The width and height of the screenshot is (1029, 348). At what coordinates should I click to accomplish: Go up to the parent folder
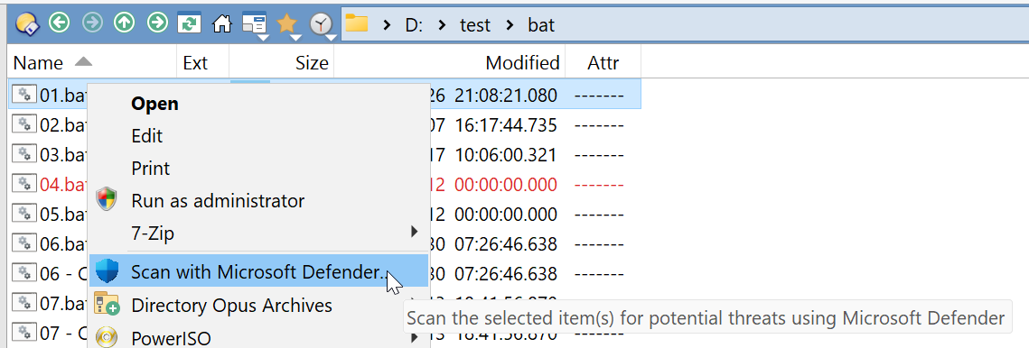pos(124,23)
